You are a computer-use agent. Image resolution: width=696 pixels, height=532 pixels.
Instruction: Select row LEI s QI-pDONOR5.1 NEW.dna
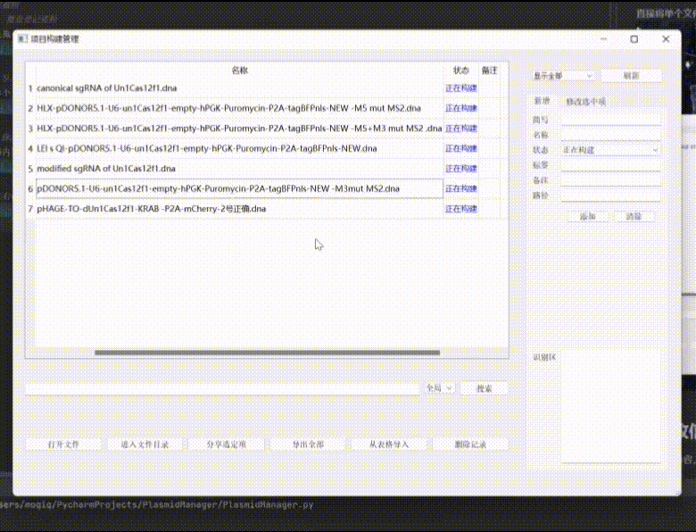pyautogui.click(x=240, y=148)
